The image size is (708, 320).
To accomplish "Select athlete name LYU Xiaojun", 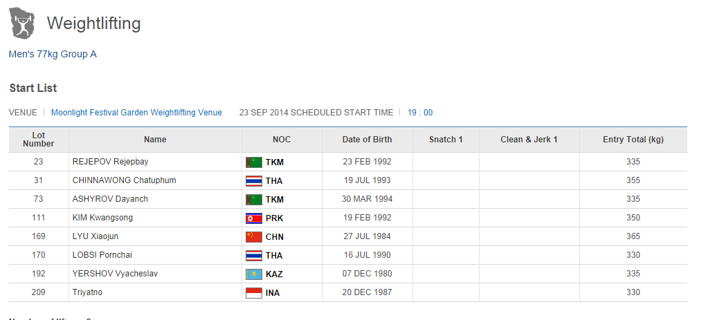I will tap(96, 236).
